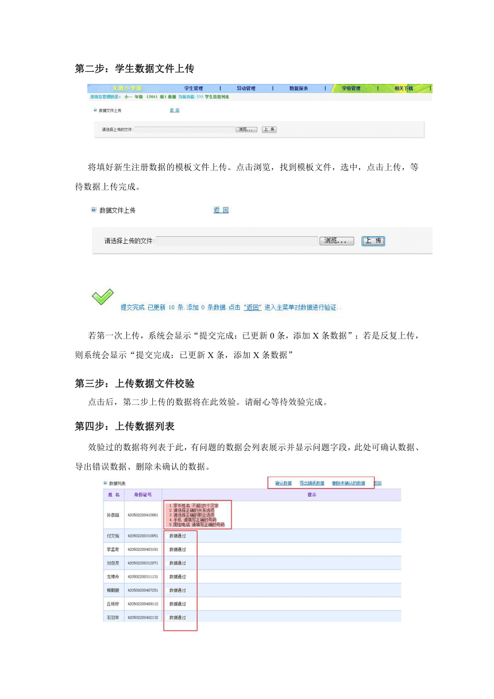Viewport: 494px width, 699px height.
Task: Open the 相关下载 menu
Action: coord(404,89)
